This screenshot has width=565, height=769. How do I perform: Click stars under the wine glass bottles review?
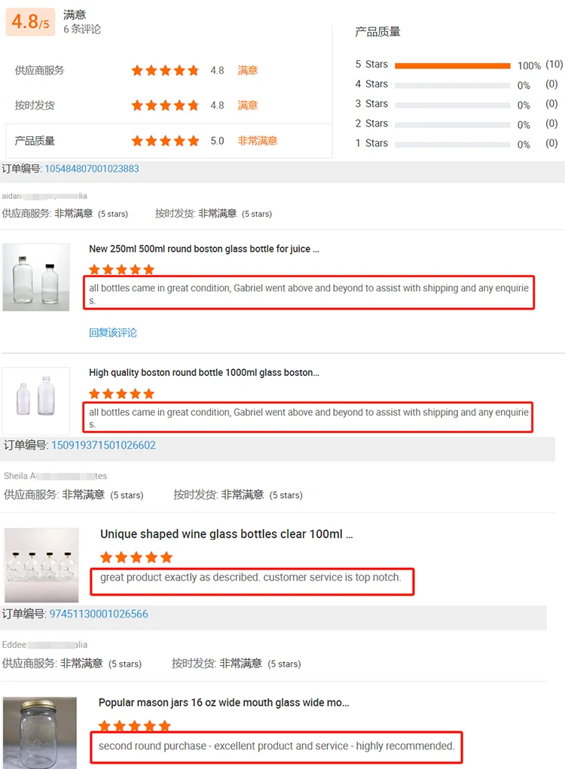point(136,557)
